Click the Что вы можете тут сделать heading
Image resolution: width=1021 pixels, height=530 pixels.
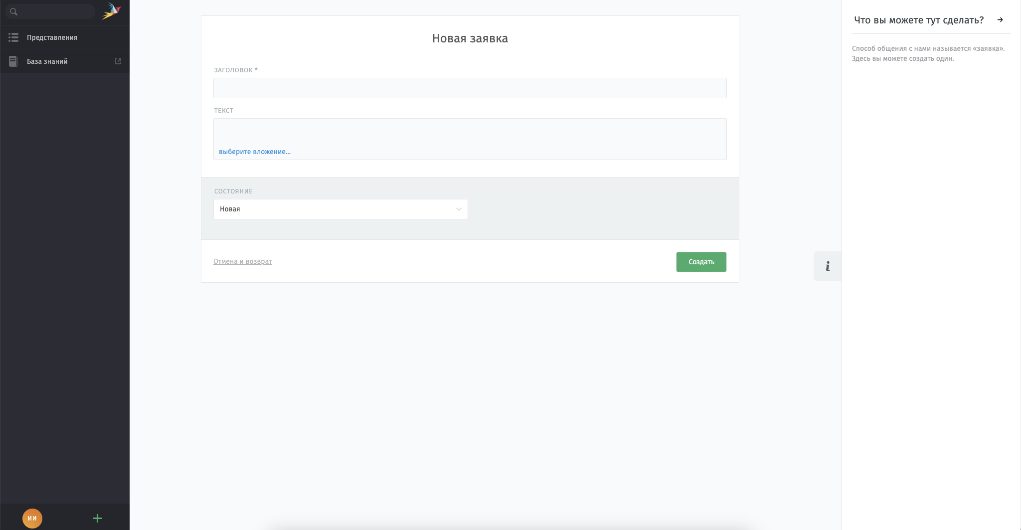tap(919, 20)
